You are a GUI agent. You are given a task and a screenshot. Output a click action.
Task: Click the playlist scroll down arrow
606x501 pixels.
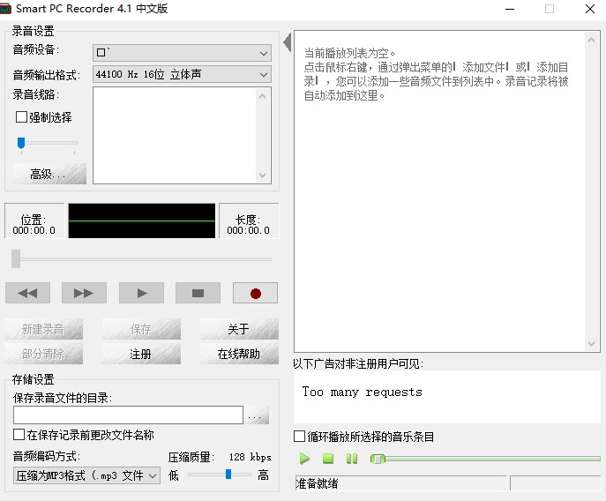591,344
